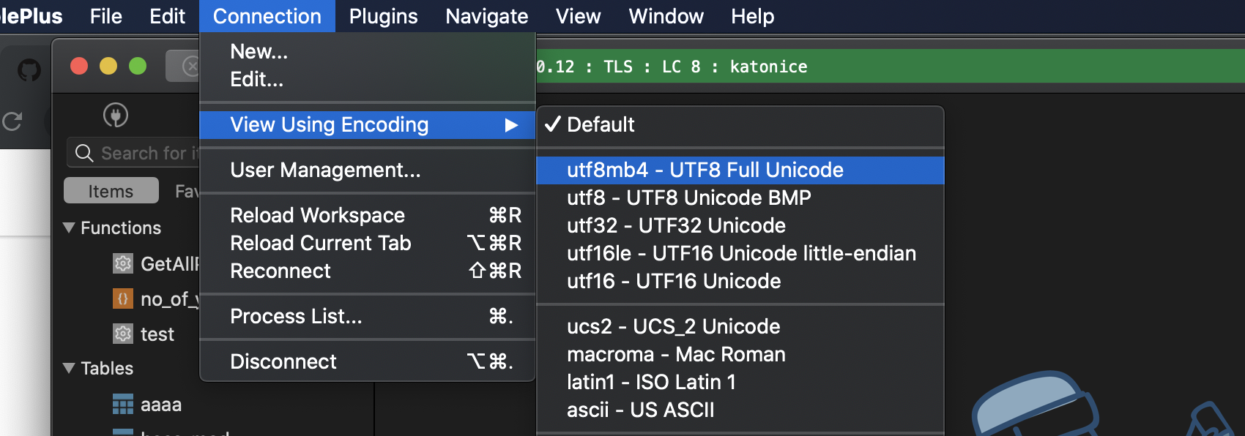Open the Plugins menu

point(383,16)
